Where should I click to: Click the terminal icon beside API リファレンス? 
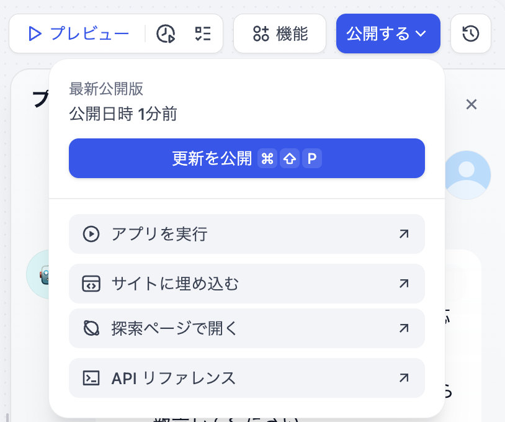point(91,378)
